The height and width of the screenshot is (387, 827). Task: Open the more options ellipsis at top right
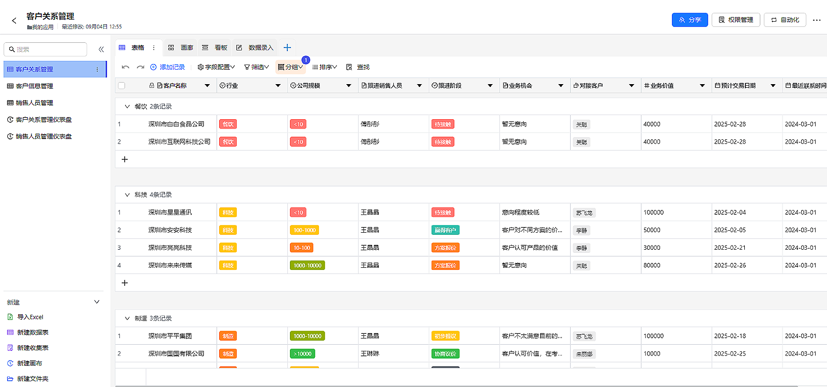click(817, 20)
